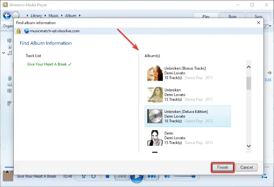Mute the volume speaker icon
The width and height of the screenshot is (274, 187).
(x=167, y=176)
